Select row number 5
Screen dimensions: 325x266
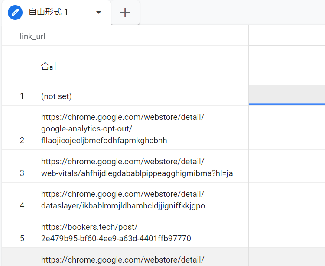tap(22, 238)
